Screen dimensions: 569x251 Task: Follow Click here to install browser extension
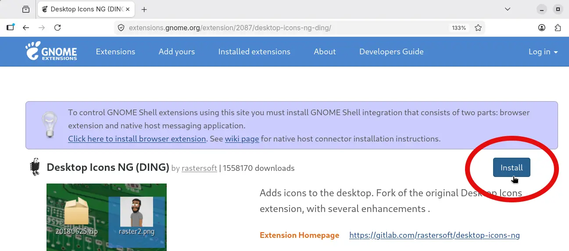(x=137, y=139)
